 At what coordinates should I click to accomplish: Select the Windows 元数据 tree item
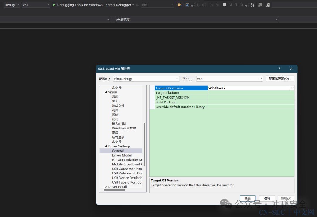click(124, 128)
